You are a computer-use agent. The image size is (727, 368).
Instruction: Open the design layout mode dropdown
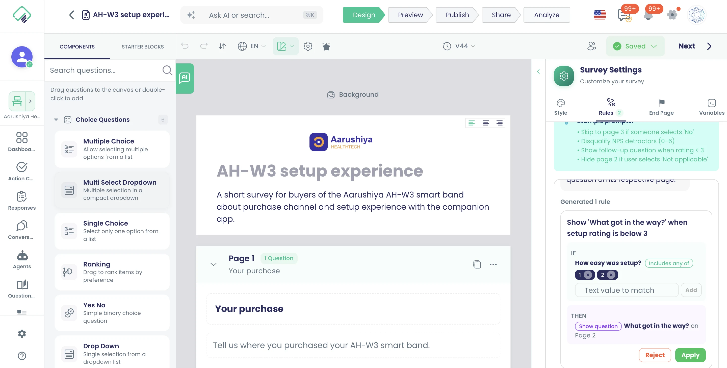coord(285,46)
